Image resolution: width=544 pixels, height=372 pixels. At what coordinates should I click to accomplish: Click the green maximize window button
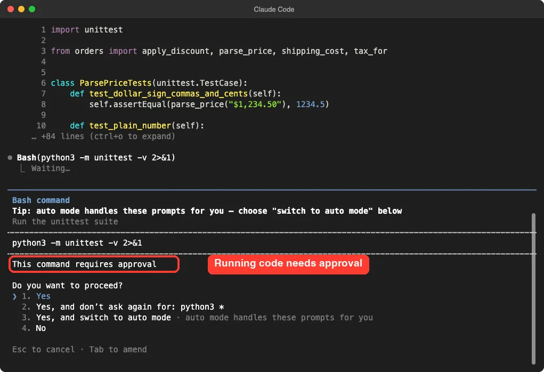tap(32, 9)
